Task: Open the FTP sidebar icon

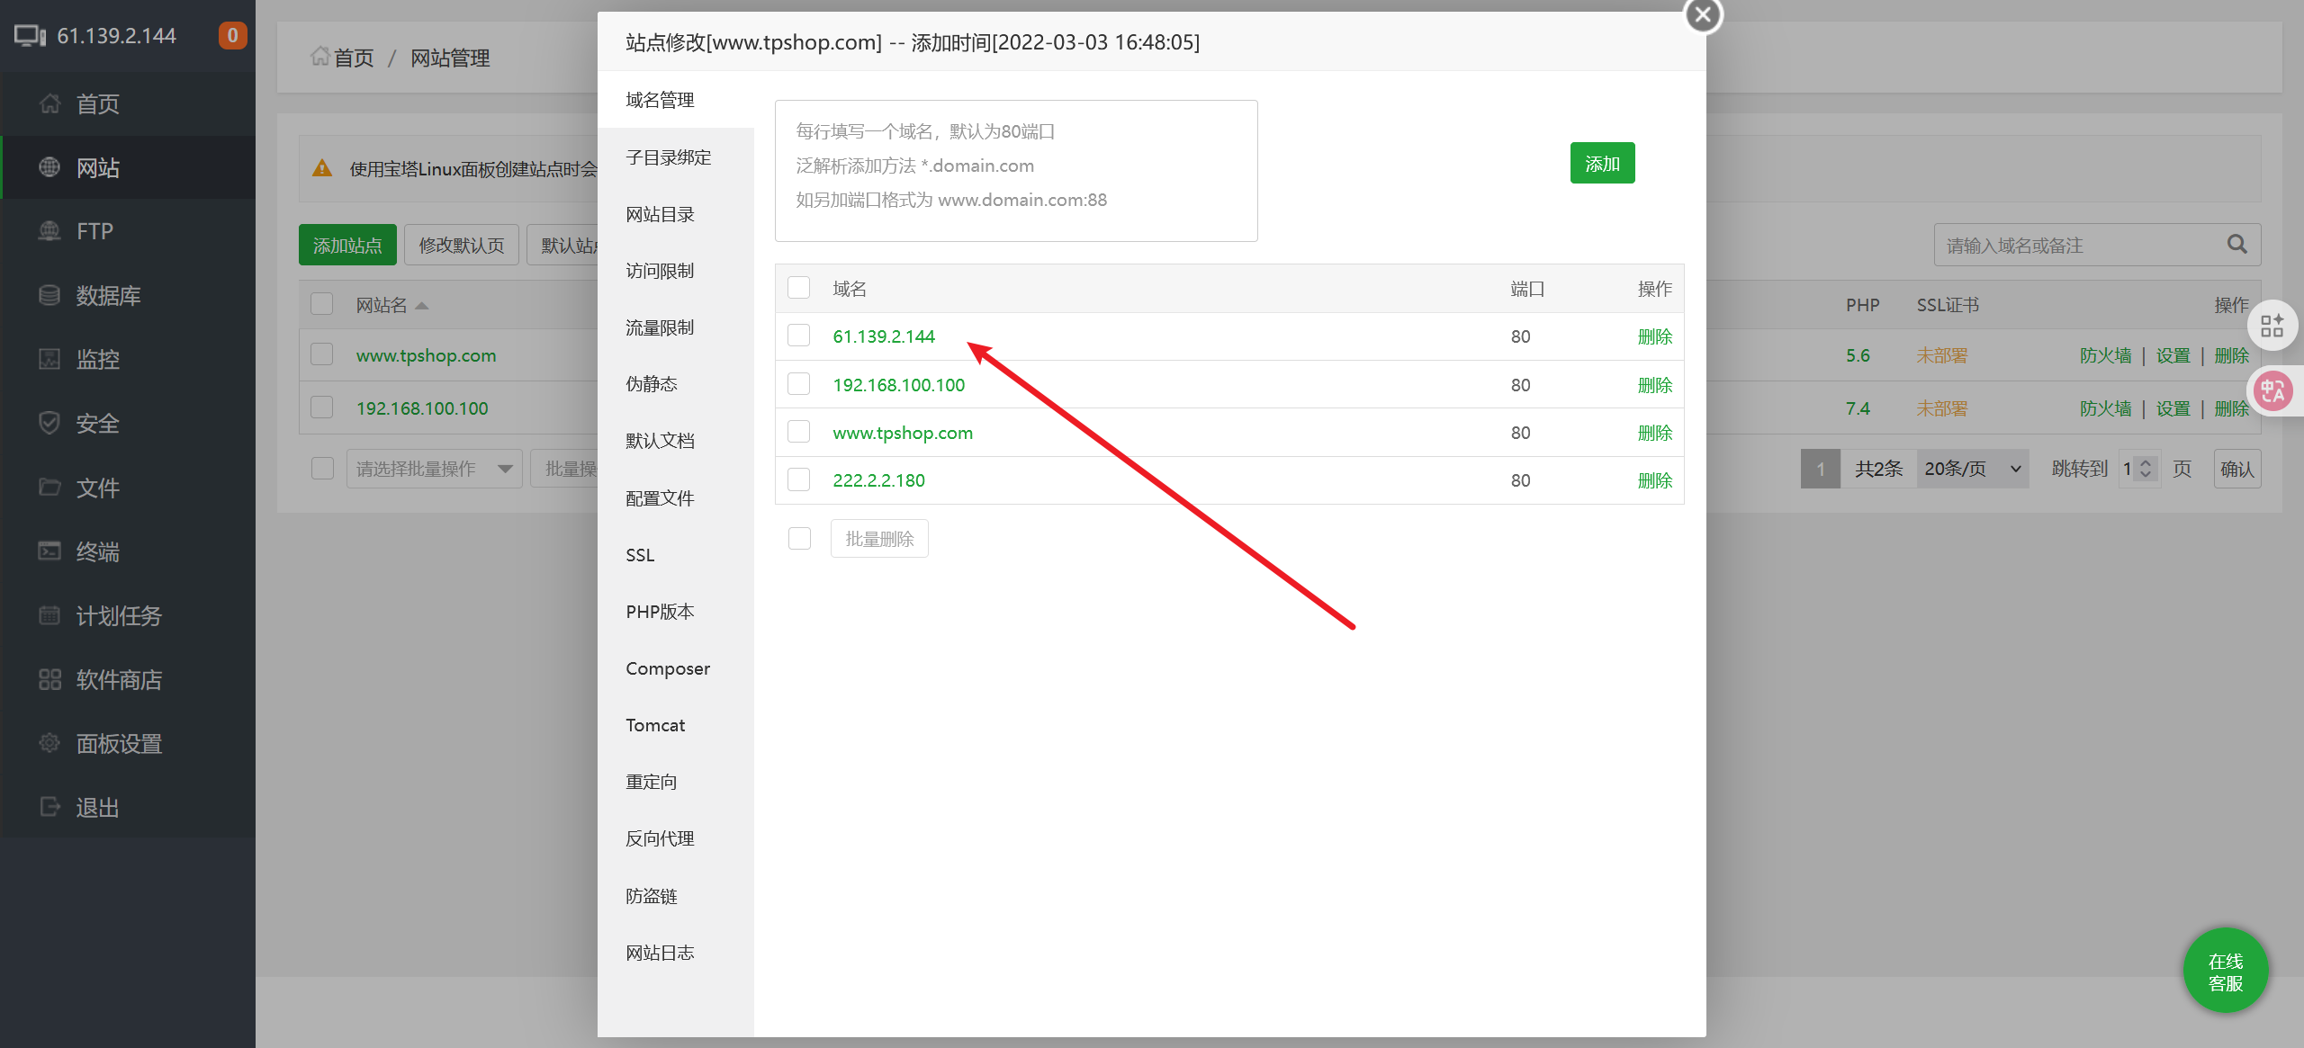Action: point(49,231)
